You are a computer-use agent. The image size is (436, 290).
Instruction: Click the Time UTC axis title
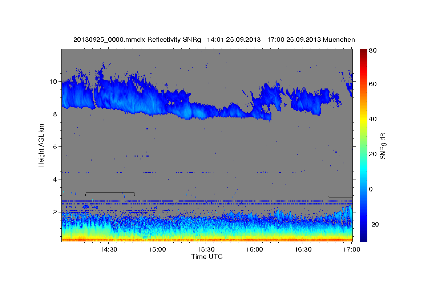pos(207,257)
